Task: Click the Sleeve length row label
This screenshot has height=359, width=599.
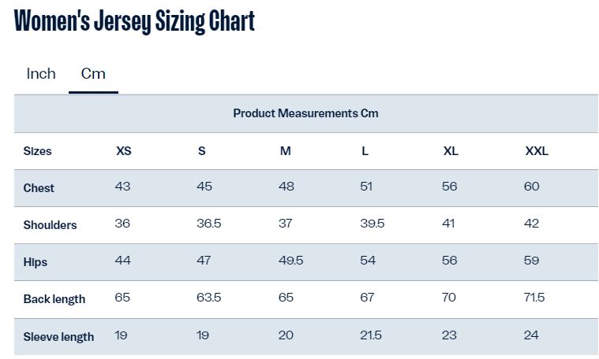Action: point(58,337)
